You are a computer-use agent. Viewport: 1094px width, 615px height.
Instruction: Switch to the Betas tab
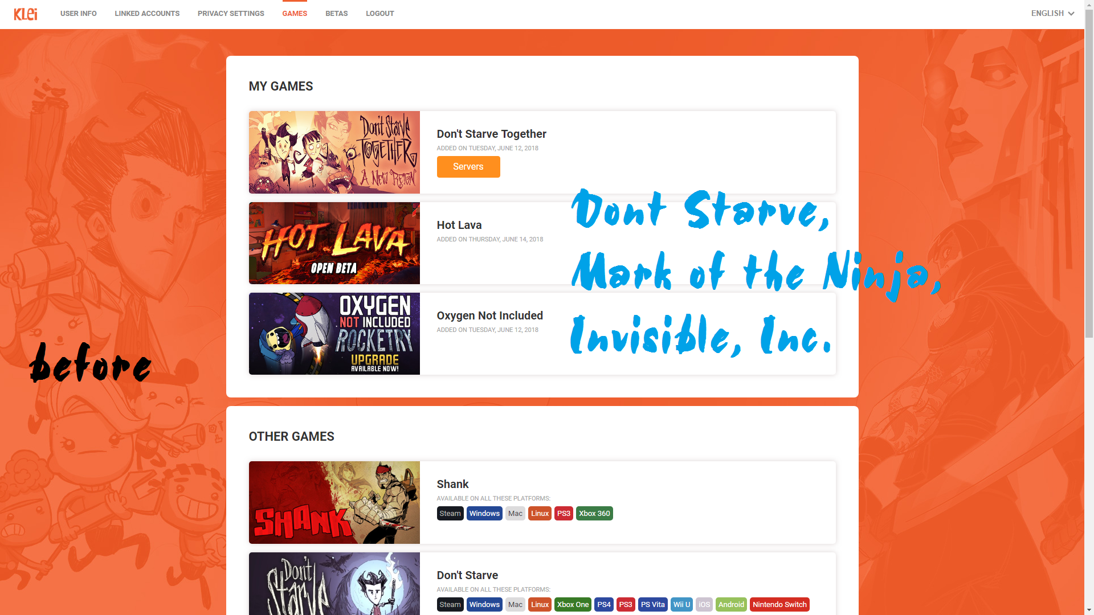(x=336, y=14)
